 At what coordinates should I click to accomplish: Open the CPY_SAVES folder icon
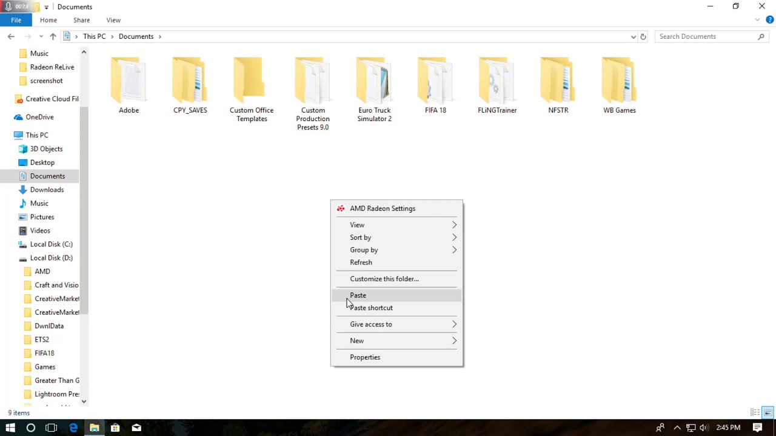tap(190, 79)
